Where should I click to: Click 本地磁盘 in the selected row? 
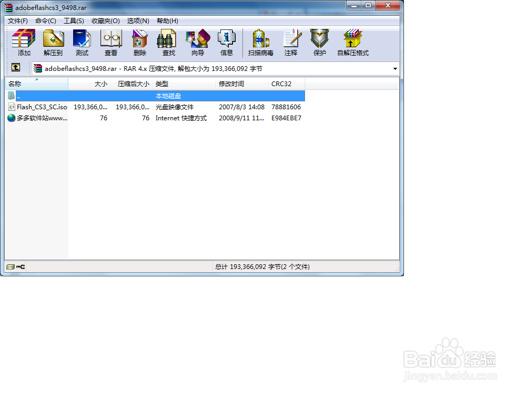tap(168, 96)
